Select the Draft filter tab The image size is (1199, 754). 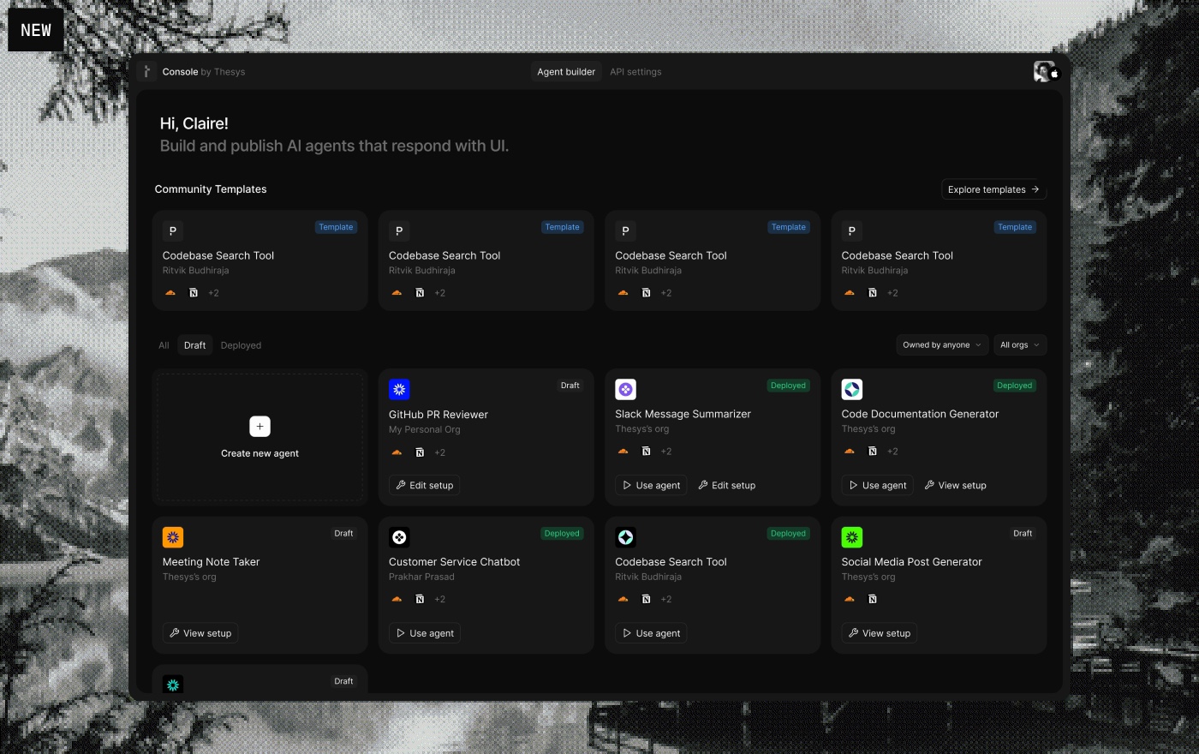click(x=194, y=345)
